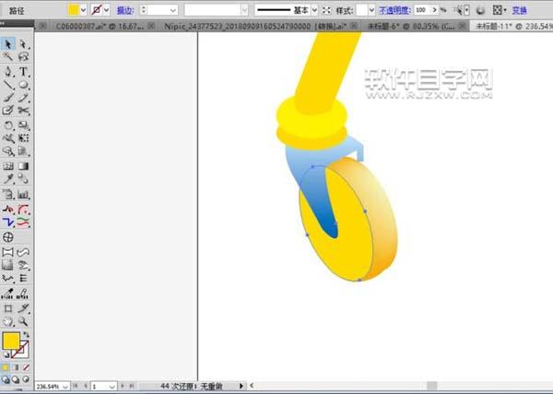Close the C06000387.ai tab

pos(151,26)
